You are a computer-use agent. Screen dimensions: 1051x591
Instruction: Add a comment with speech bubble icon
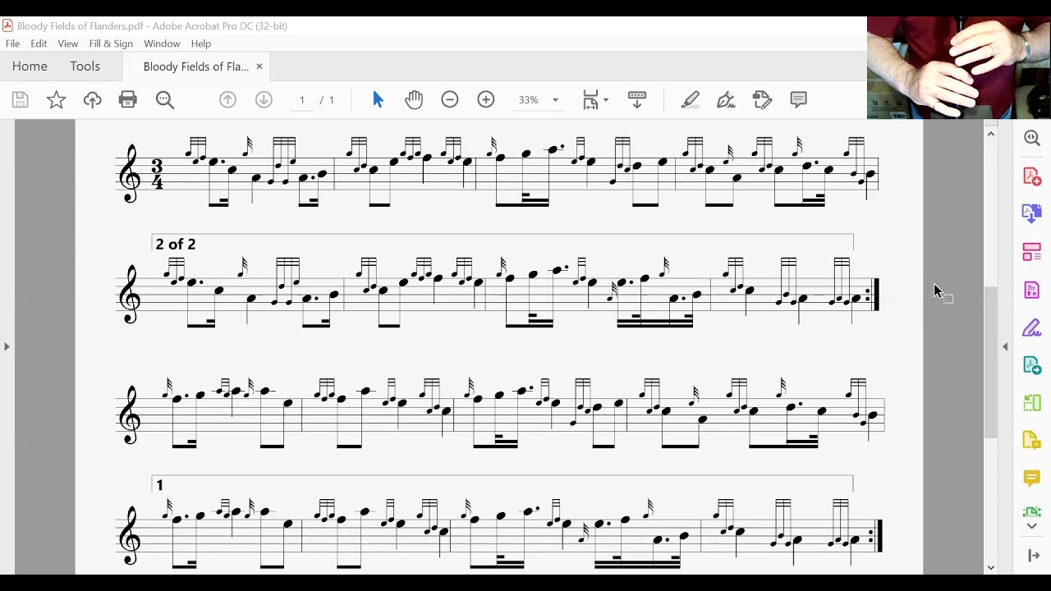point(798,99)
